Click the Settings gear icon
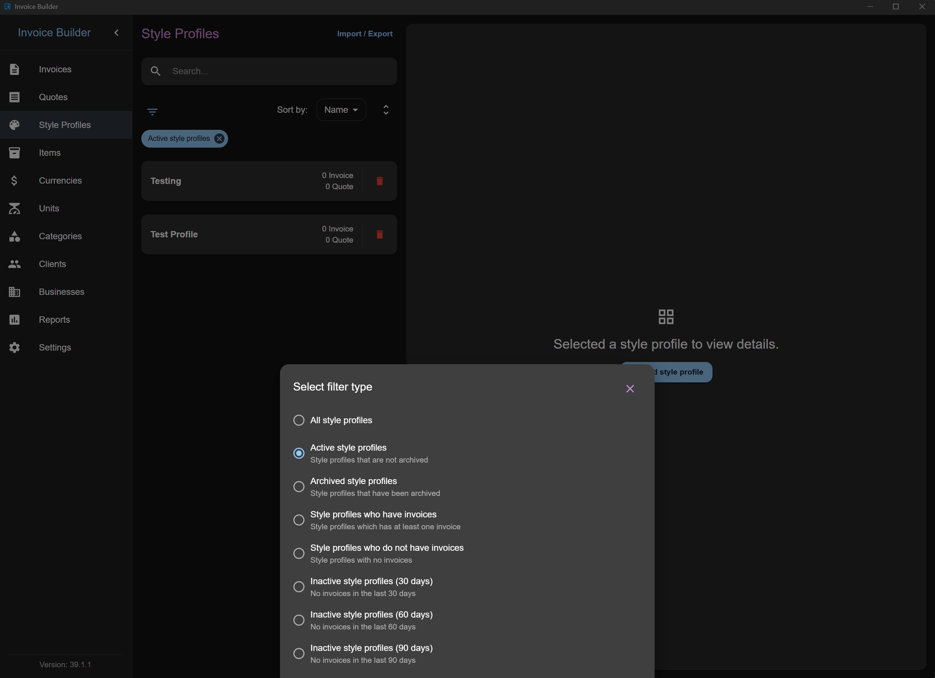Viewport: 935px width, 678px height. (14, 348)
